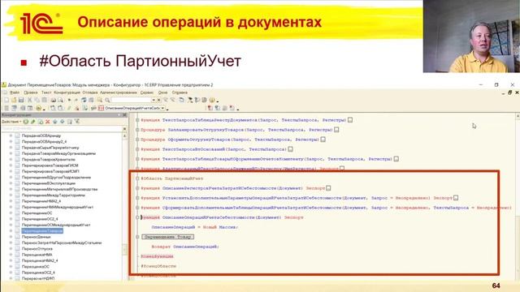Screen dimensions: 520x292
Task: Click the yellow round icon in second toolbar row
Action: (x=38, y=108)
